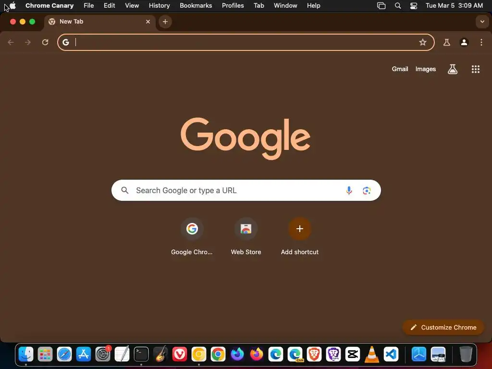The width and height of the screenshot is (492, 369).
Task: Open the File menu
Action: tap(88, 6)
